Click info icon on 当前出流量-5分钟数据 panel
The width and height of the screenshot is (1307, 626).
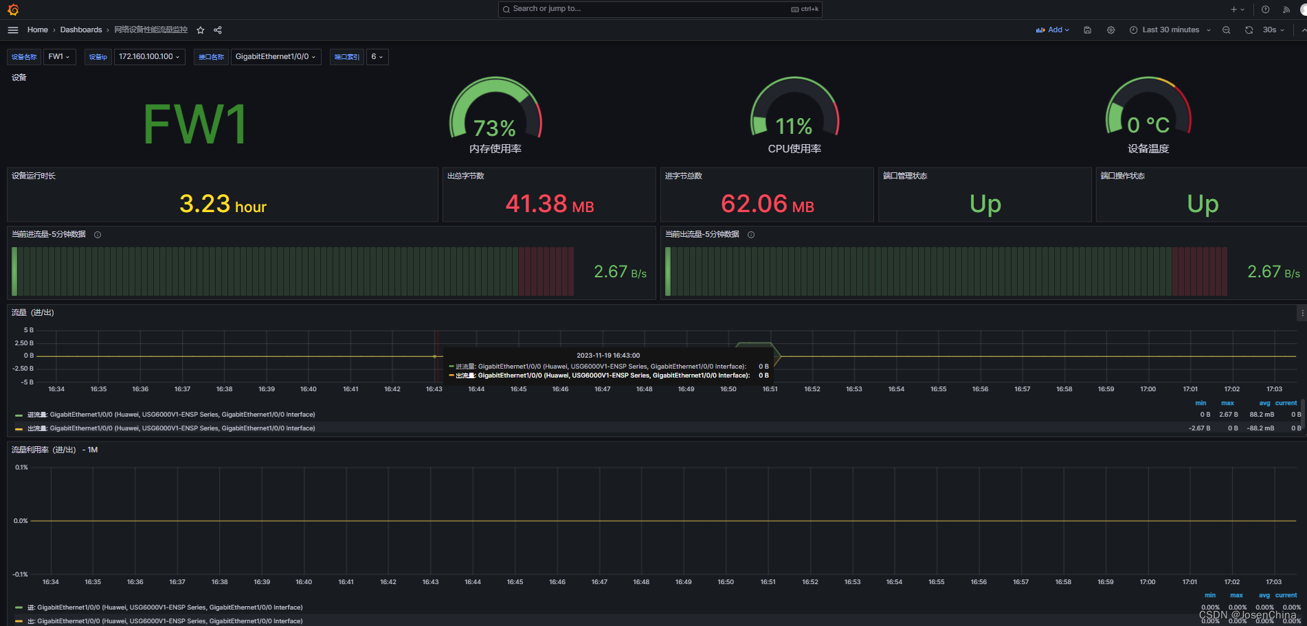(x=751, y=235)
